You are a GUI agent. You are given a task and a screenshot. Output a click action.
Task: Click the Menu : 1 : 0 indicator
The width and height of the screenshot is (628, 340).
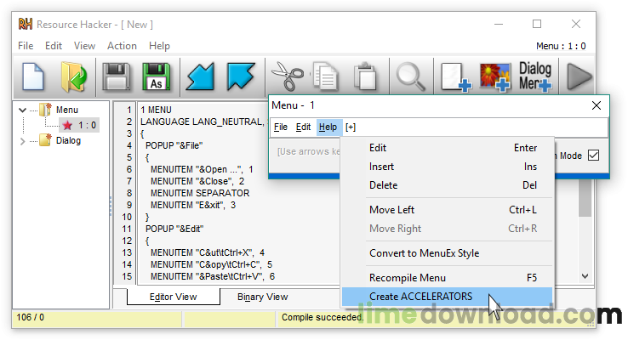pos(561,46)
